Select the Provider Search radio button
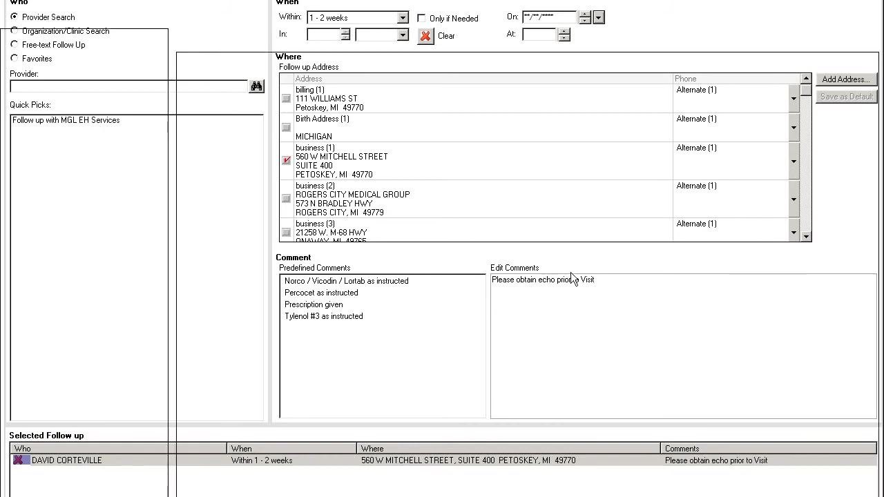This screenshot has height=497, width=884. pyautogui.click(x=15, y=17)
